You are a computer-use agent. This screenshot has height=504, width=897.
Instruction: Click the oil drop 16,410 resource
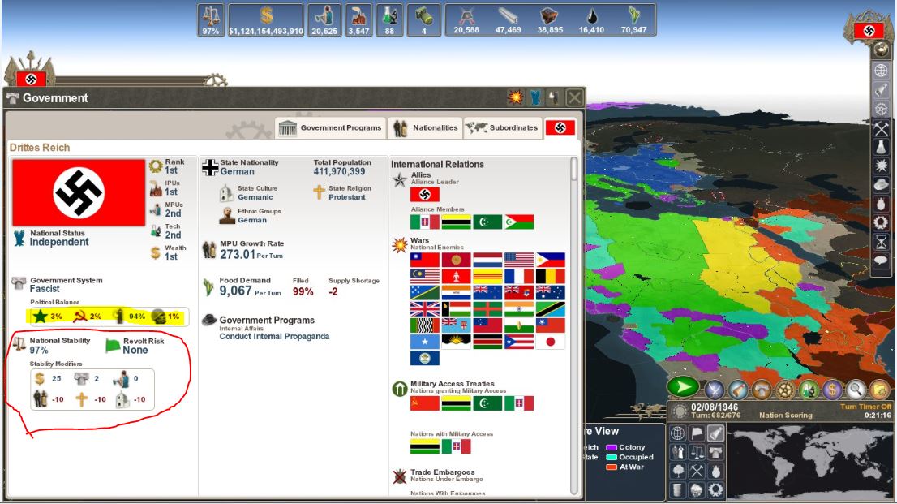591,20
